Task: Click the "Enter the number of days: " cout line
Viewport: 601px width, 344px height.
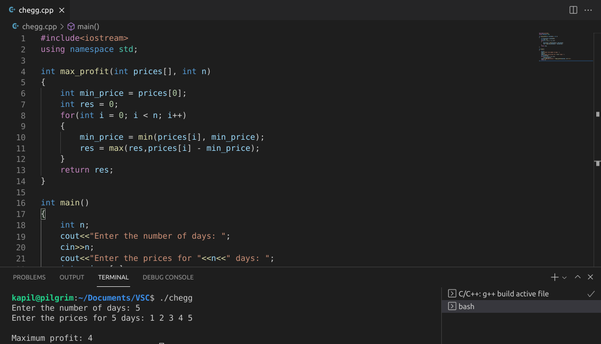Action: coord(145,236)
